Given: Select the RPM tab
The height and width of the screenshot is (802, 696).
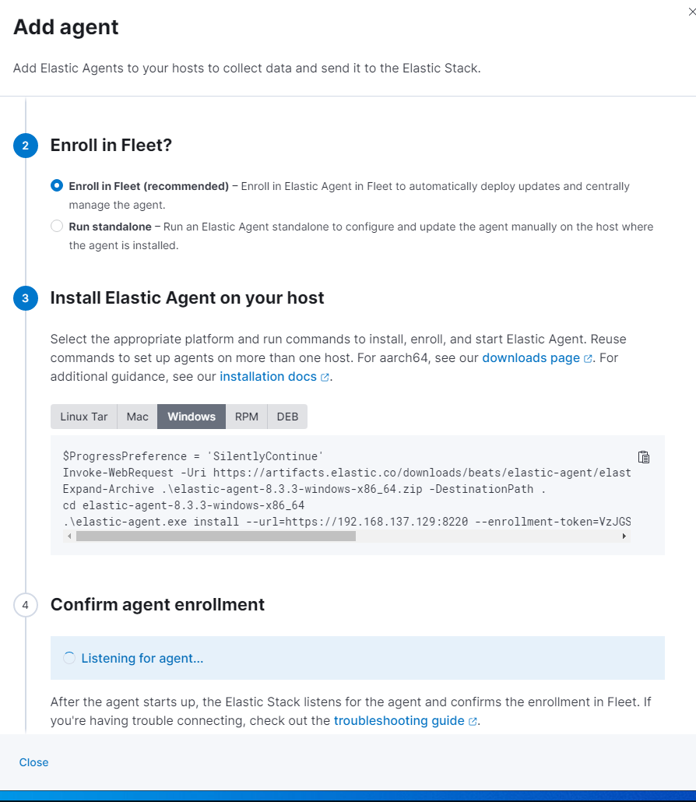Looking at the screenshot, I should tap(247, 417).
